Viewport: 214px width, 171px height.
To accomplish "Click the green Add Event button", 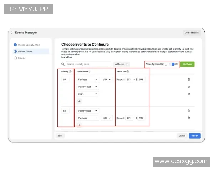I will (x=187, y=64).
